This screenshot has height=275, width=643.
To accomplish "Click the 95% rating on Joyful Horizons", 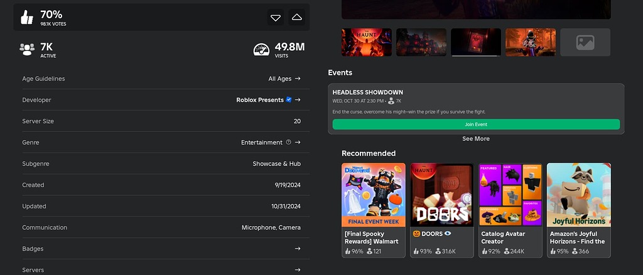I will (559, 251).
